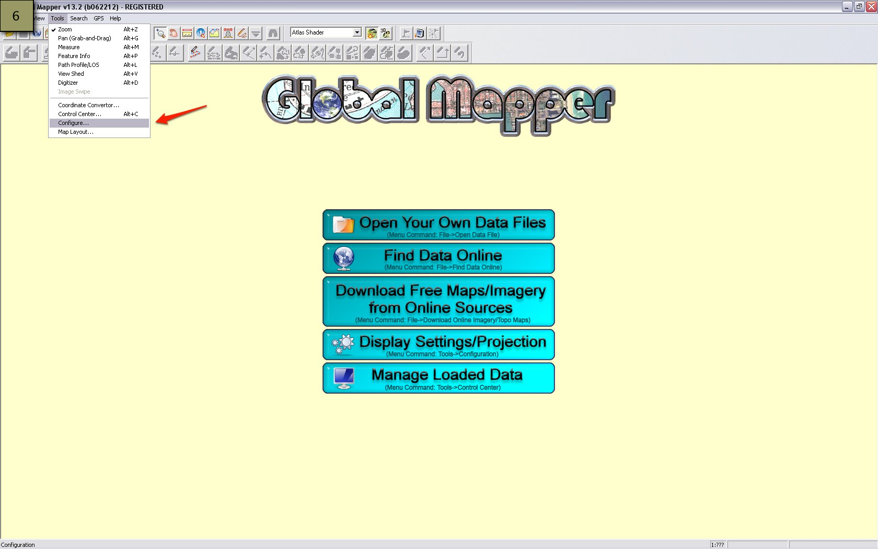Click the GPS flag icon in toolbar
The width and height of the screenshot is (878, 549).
pos(406,33)
